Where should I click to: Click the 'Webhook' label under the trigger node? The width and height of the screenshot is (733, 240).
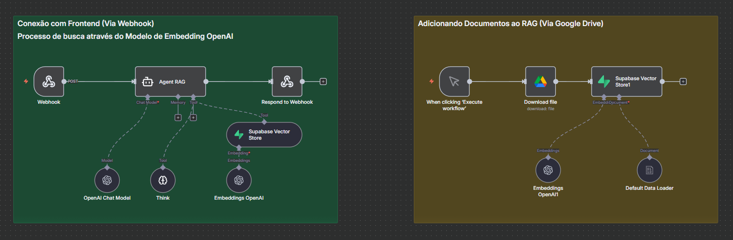(x=49, y=102)
